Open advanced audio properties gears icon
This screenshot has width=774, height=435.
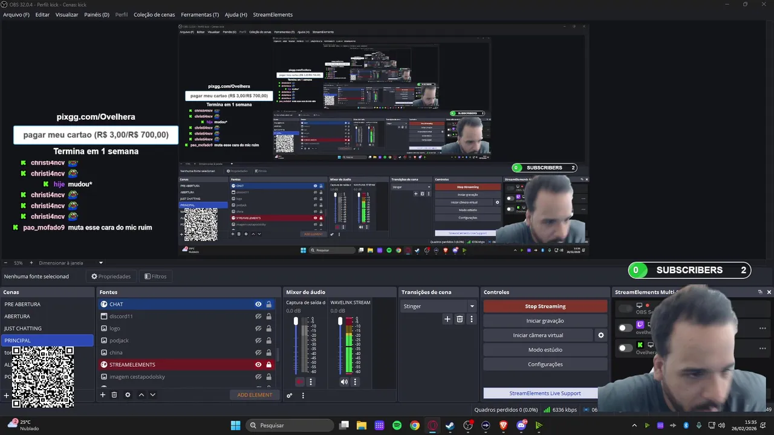[x=290, y=396]
